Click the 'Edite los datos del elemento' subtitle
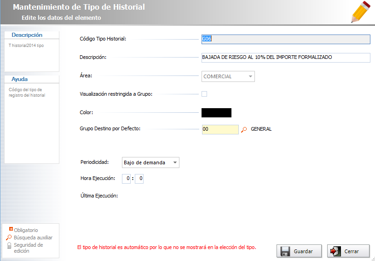Screen dimensions: 375x261 click(x=61, y=17)
